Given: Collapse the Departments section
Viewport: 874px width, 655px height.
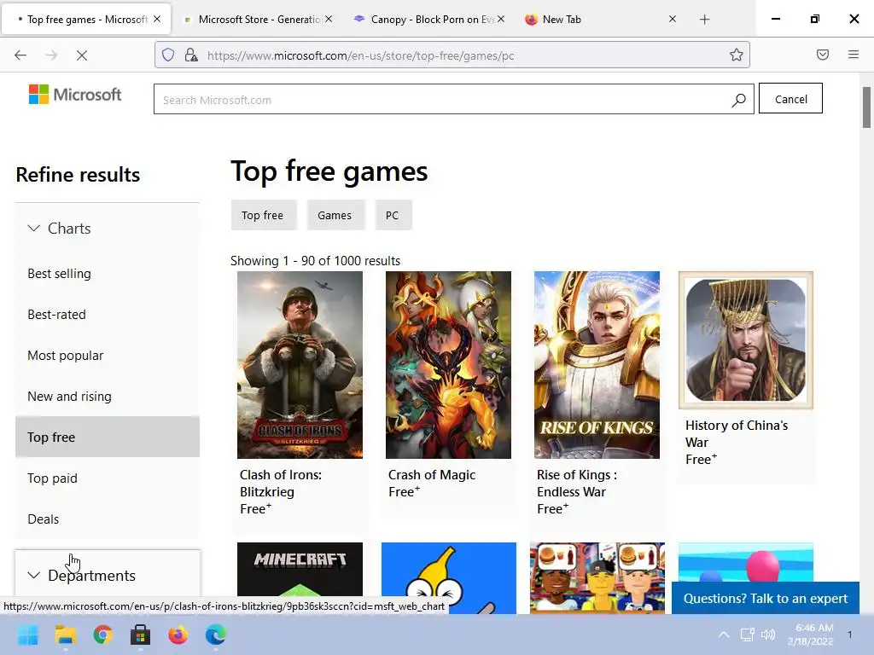Looking at the screenshot, I should [x=81, y=576].
